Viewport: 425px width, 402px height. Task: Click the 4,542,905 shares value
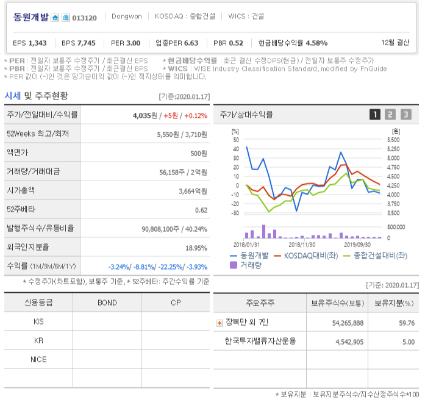[349, 342]
